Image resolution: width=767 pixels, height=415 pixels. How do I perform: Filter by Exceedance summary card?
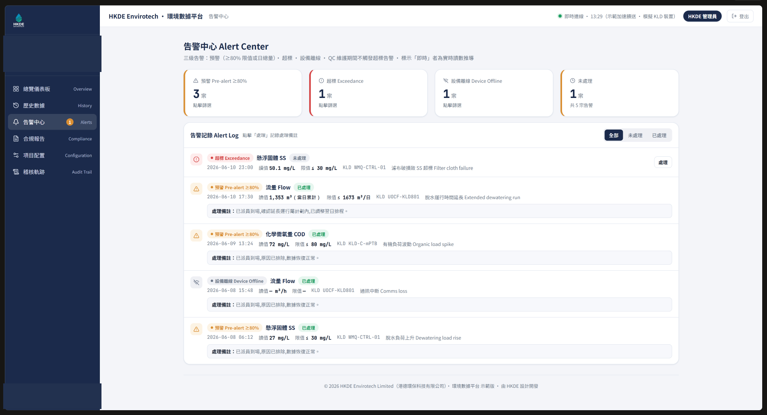coord(368,93)
